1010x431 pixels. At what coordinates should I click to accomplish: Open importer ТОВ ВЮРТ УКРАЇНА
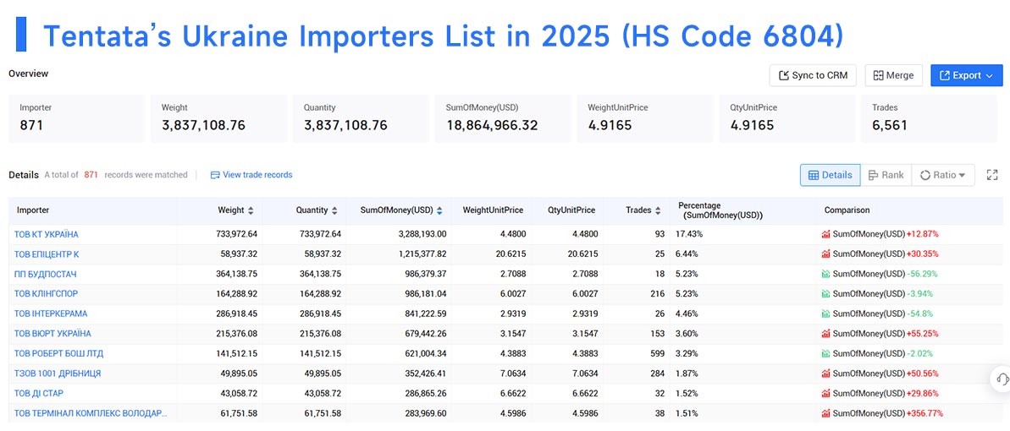tap(52, 334)
